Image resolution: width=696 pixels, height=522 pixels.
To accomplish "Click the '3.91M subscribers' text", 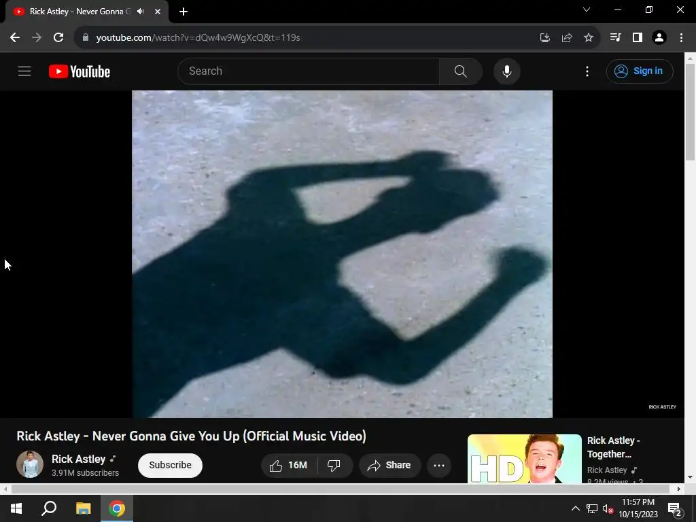I will click(x=85, y=473).
